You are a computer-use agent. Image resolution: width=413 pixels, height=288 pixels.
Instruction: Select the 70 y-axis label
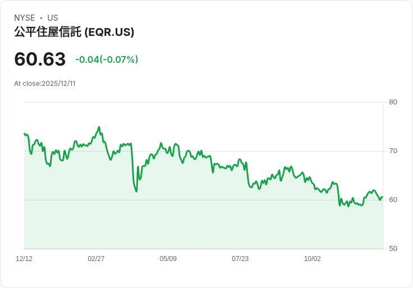click(393, 151)
